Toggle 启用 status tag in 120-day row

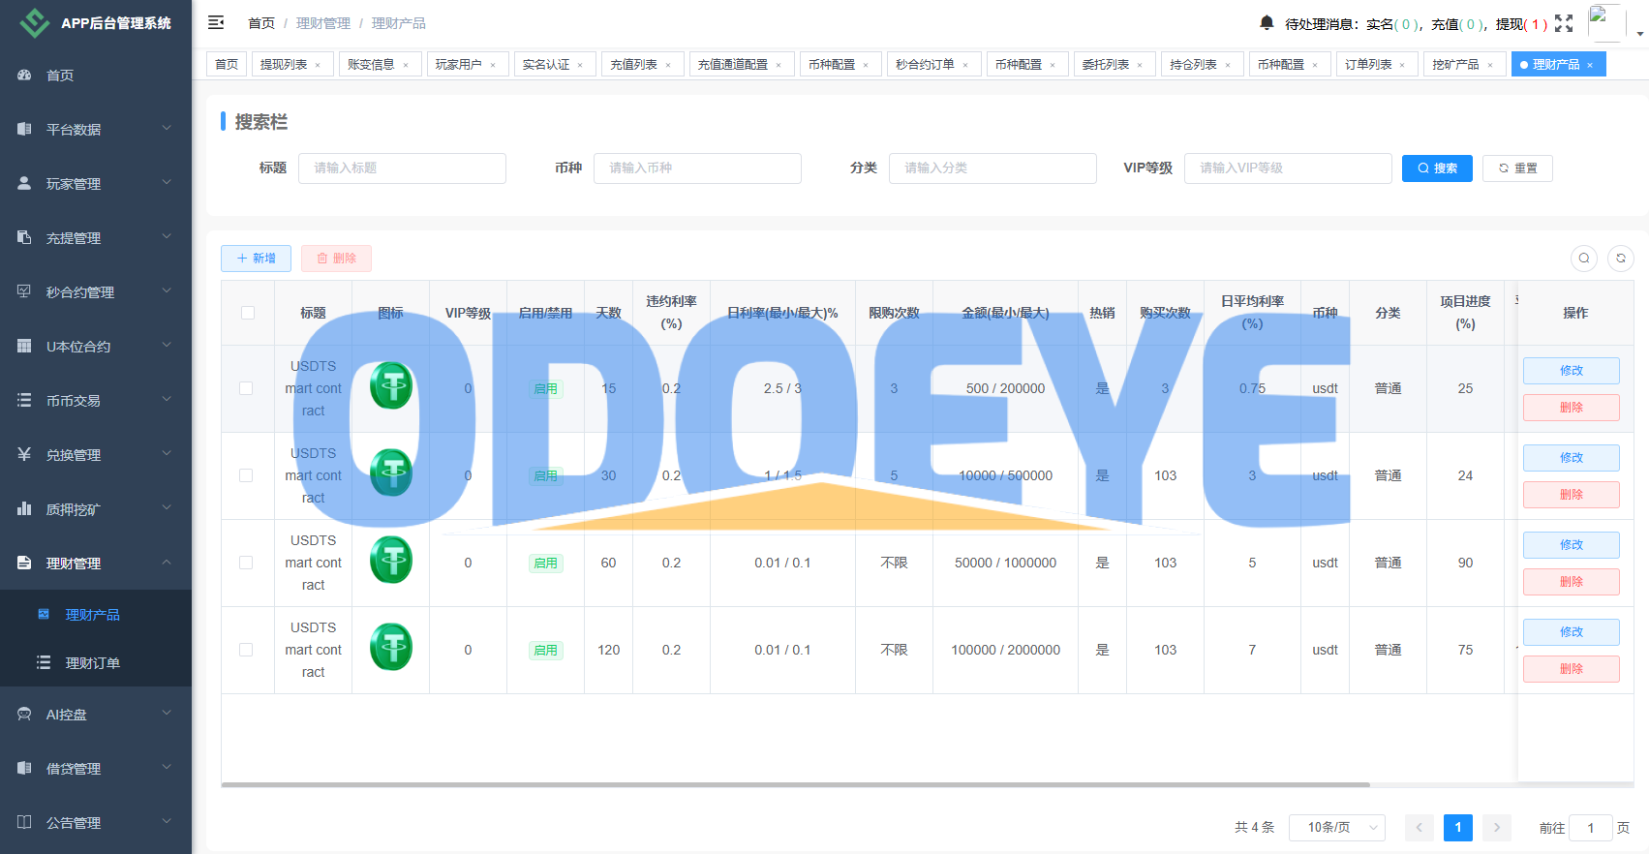(545, 650)
